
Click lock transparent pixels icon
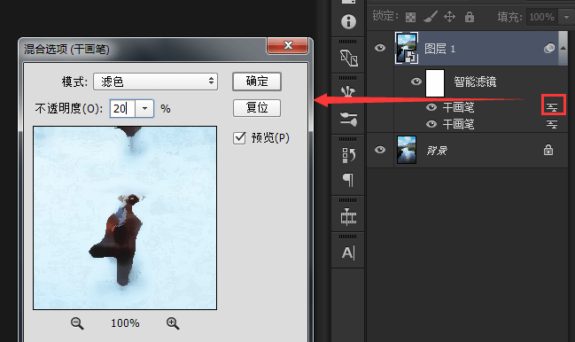click(411, 17)
